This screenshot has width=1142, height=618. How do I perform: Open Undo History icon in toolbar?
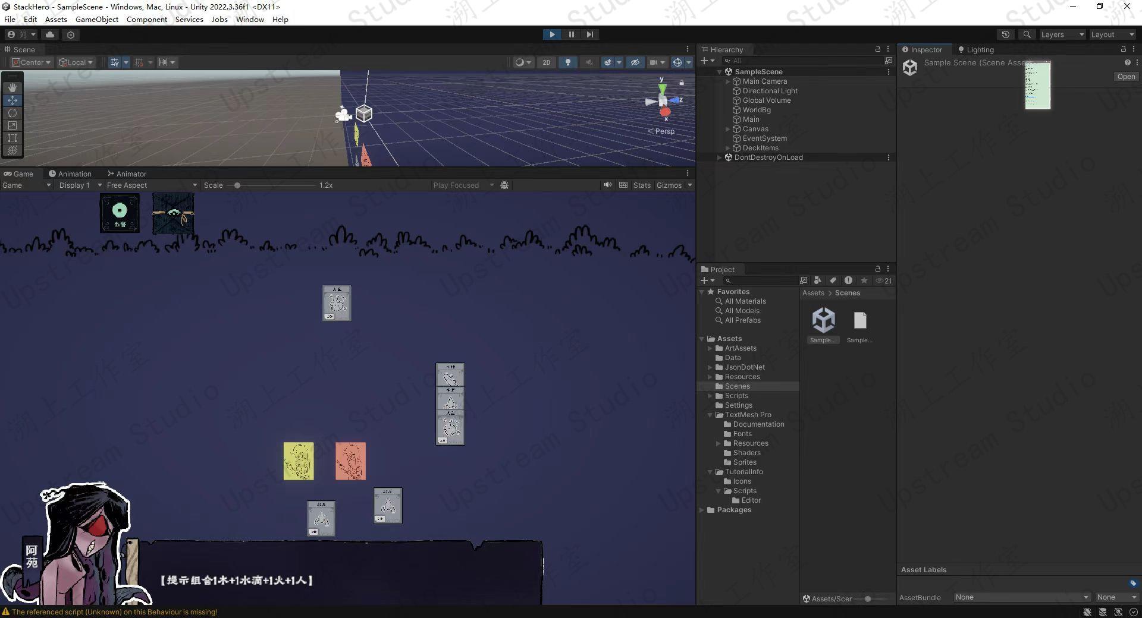tap(1005, 34)
